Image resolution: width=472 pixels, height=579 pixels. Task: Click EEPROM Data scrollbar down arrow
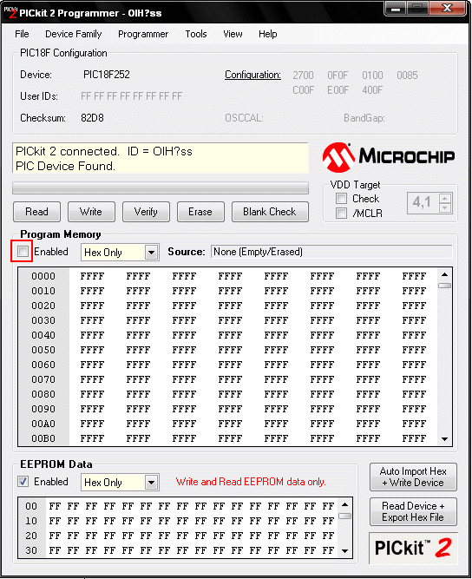tap(344, 551)
